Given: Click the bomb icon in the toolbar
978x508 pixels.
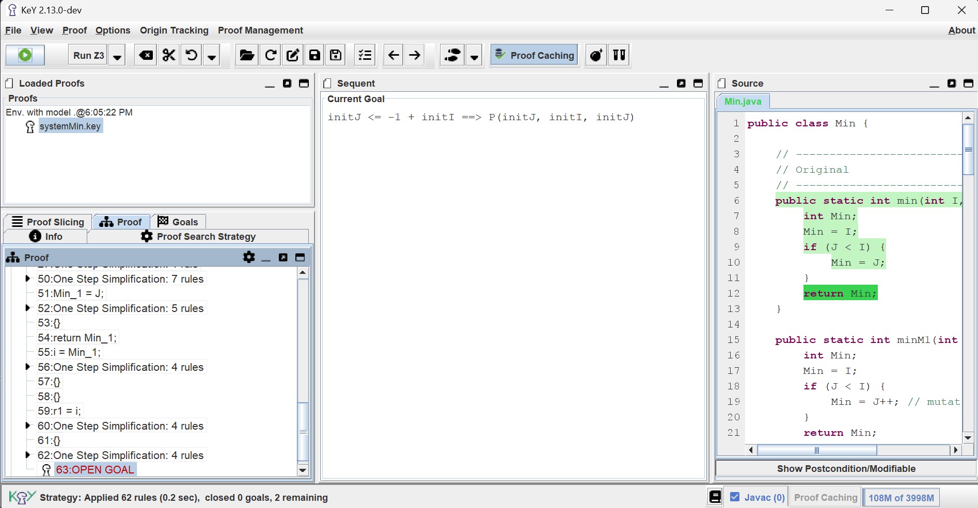Looking at the screenshot, I should [596, 55].
